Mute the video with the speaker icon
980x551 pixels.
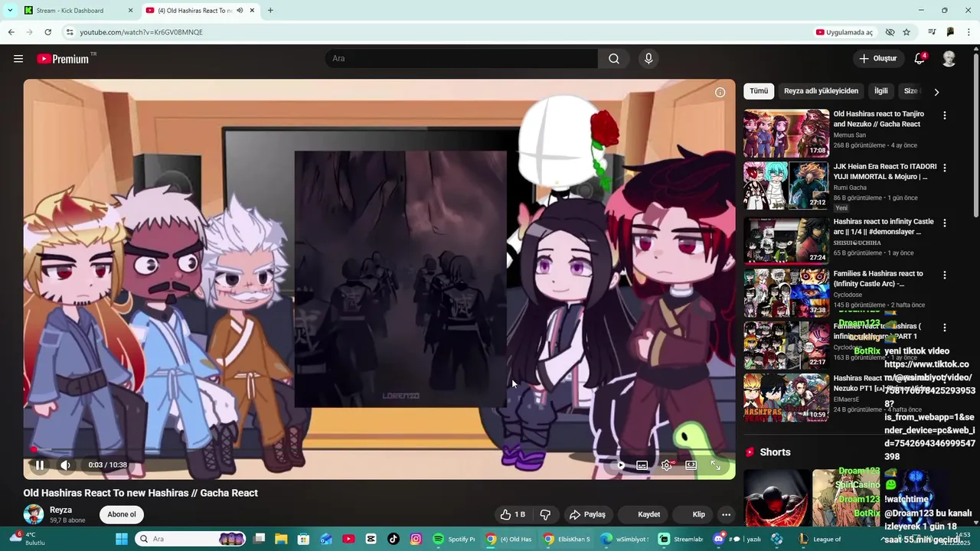pos(65,465)
